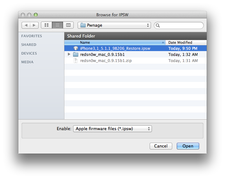Select the FAVORITES sidebar heading

coord(32,36)
